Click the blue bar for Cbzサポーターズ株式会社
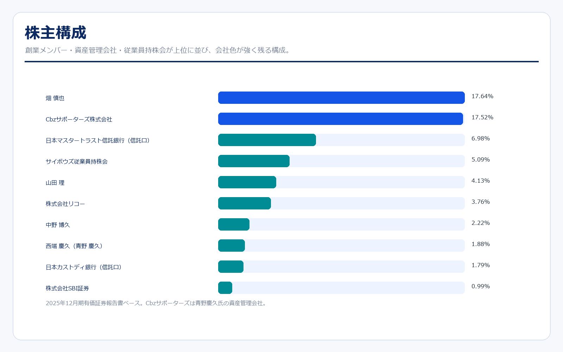 341,119
